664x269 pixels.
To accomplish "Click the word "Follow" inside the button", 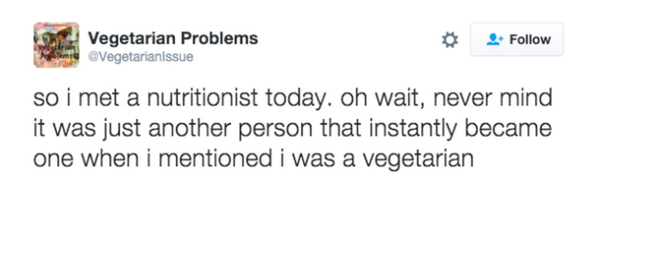I will [x=530, y=40].
